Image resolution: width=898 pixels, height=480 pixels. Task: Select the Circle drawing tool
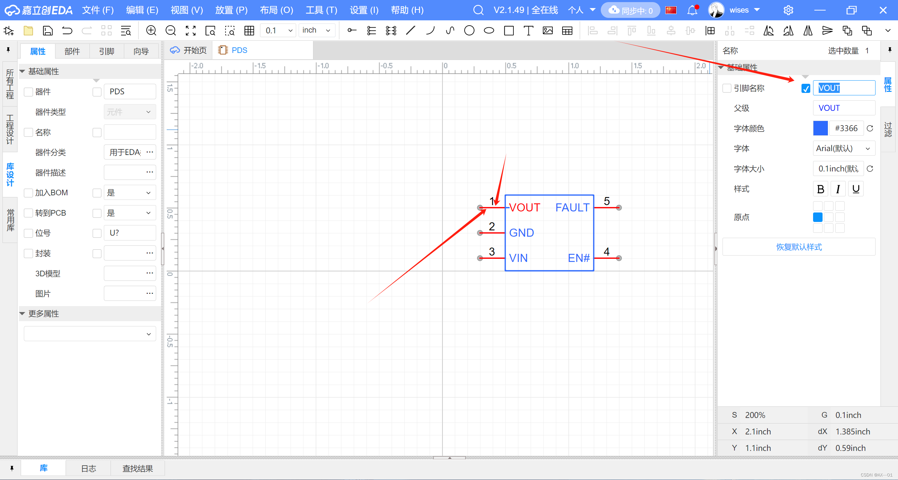pos(469,31)
